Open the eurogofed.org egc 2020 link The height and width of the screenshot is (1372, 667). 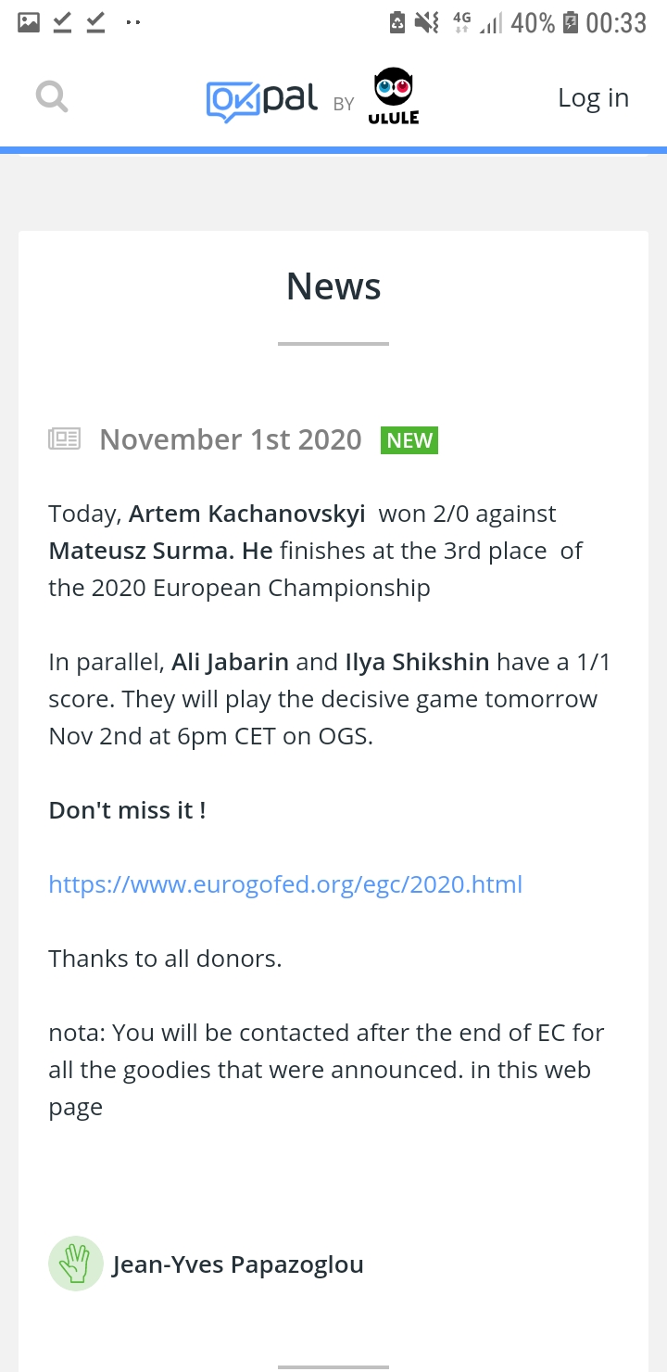click(285, 884)
